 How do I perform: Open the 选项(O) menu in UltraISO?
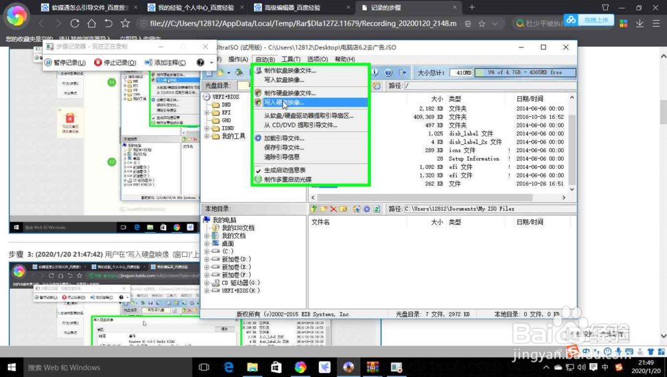pos(317,59)
